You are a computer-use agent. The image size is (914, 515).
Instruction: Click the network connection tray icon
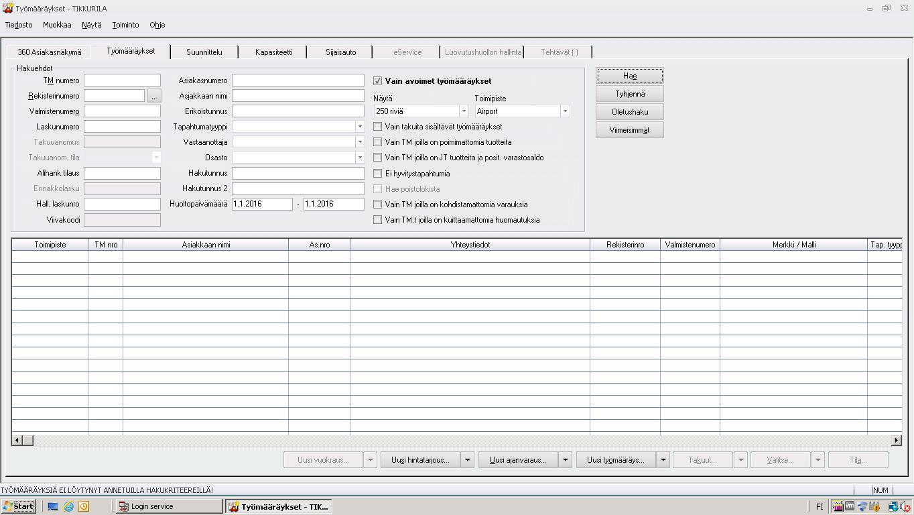pos(893,507)
